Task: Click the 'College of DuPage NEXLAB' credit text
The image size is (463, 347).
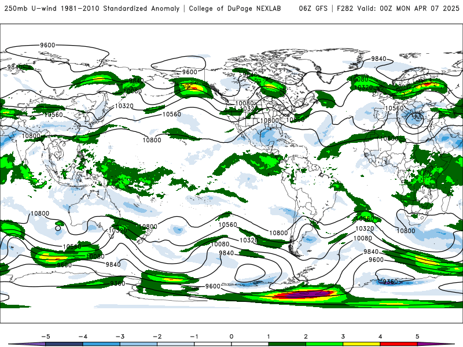Action: coord(235,9)
